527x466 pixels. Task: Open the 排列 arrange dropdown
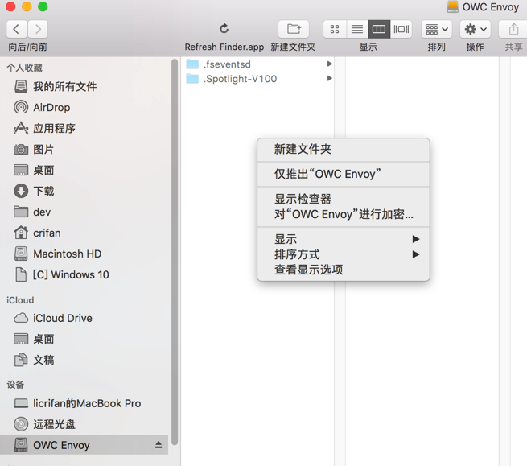[437, 29]
